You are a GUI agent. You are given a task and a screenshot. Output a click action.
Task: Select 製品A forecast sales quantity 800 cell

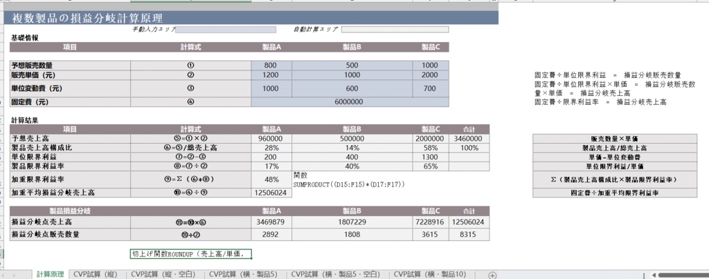pyautogui.click(x=271, y=66)
